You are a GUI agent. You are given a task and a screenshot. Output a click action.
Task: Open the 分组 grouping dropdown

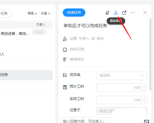pos(46,13)
